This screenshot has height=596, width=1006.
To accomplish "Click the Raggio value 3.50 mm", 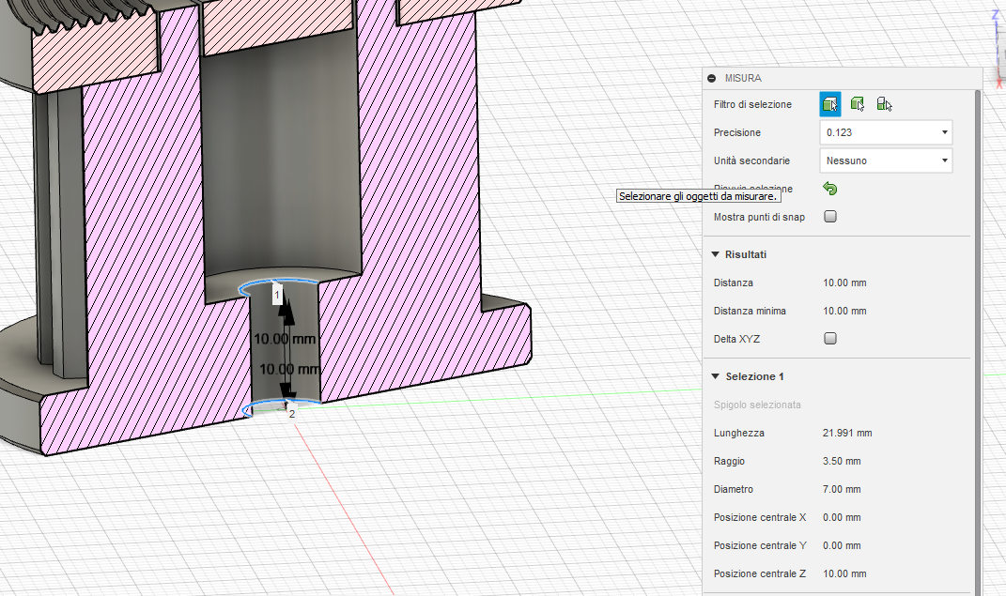I will 842,462.
